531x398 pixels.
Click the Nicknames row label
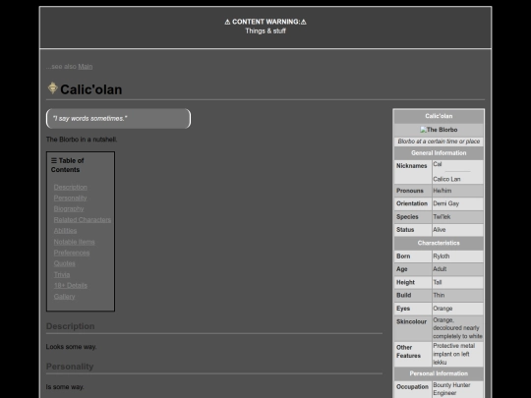(x=412, y=166)
